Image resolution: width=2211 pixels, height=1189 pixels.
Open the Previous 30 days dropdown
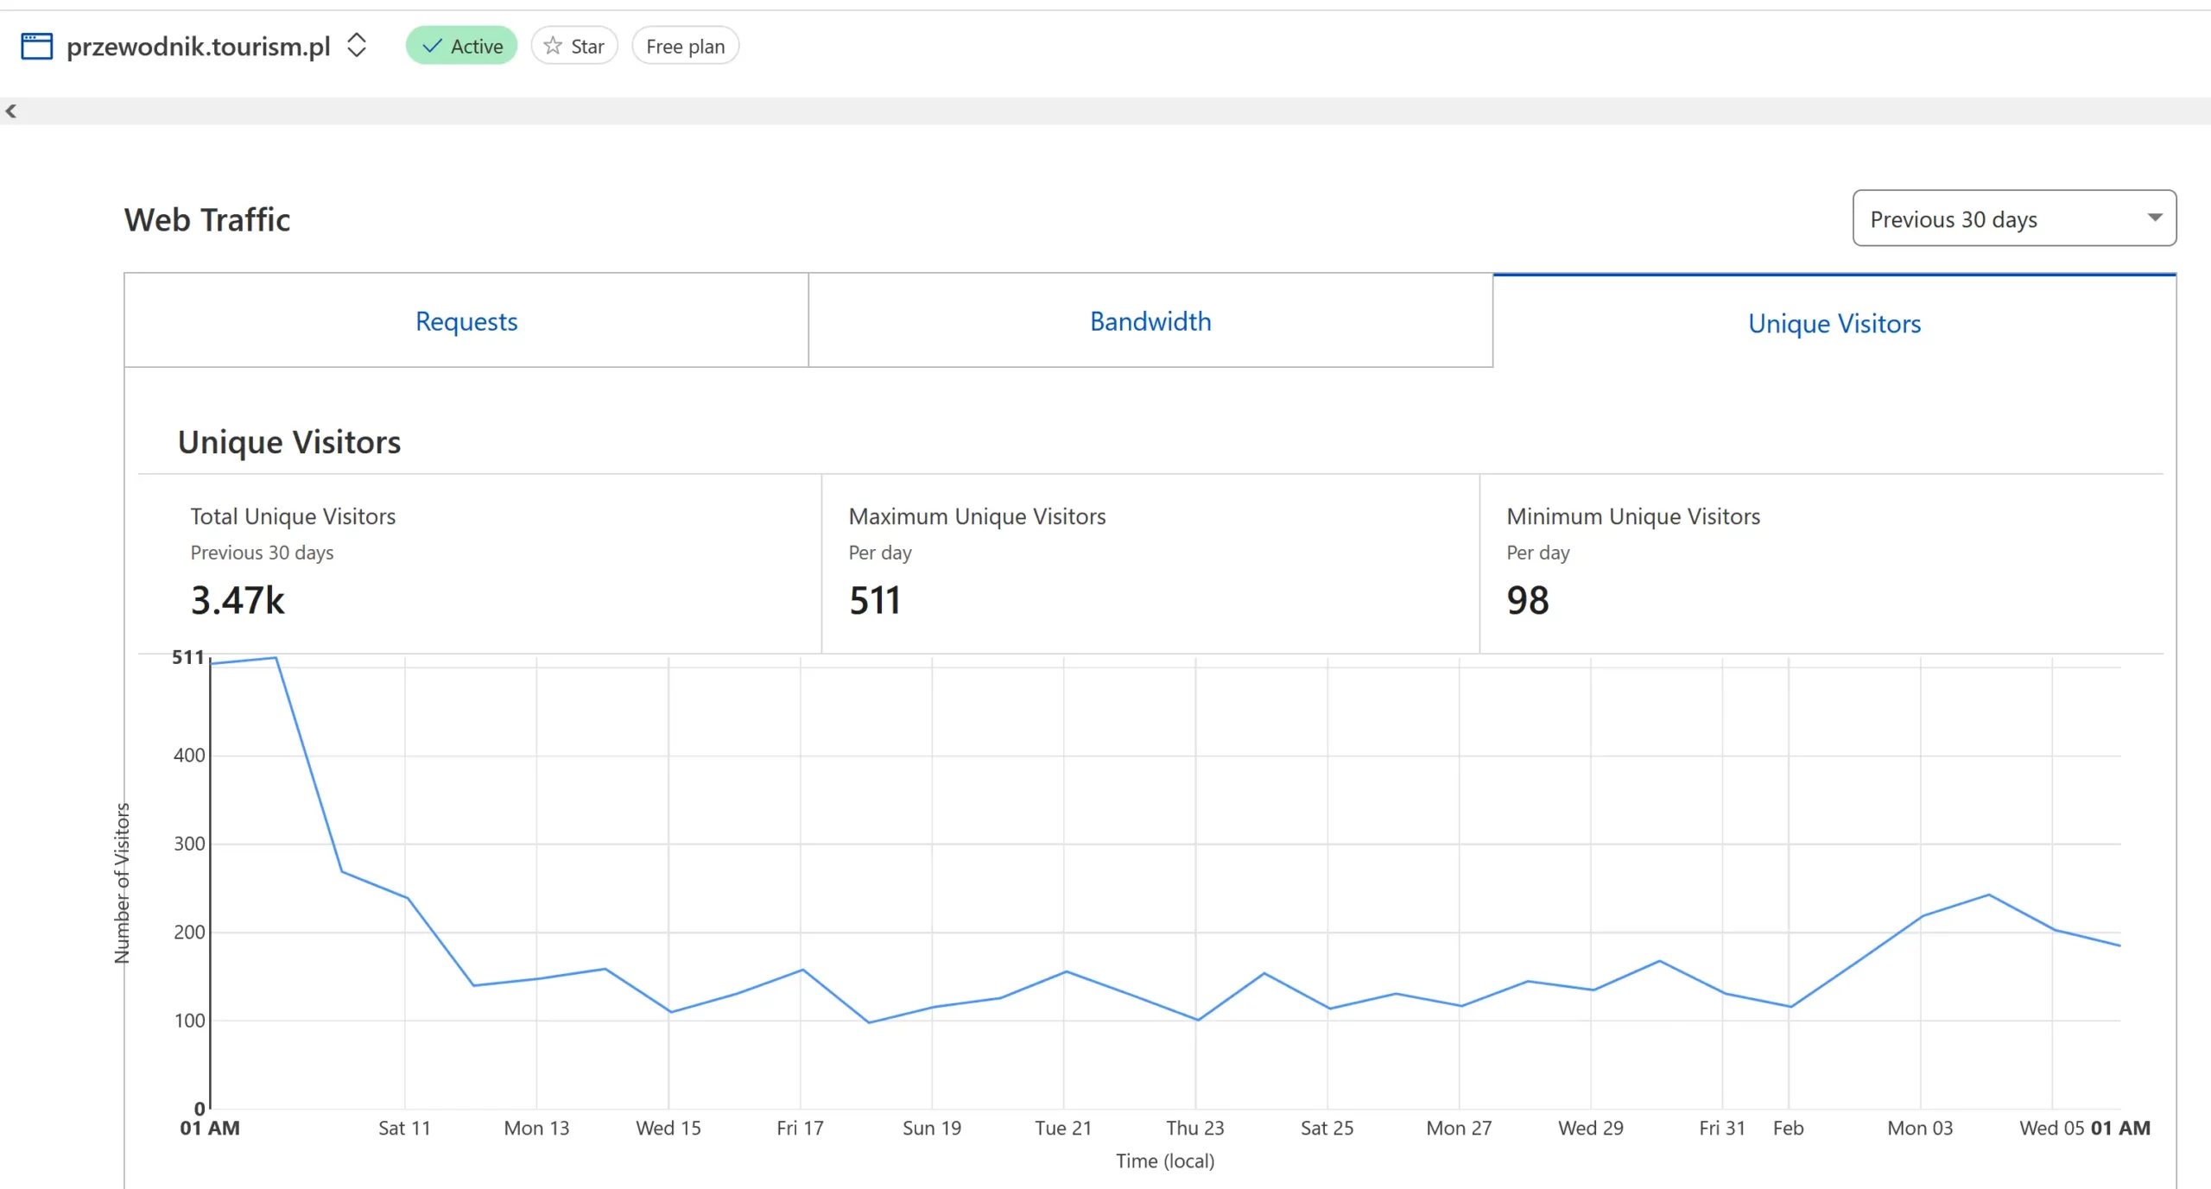point(2013,218)
